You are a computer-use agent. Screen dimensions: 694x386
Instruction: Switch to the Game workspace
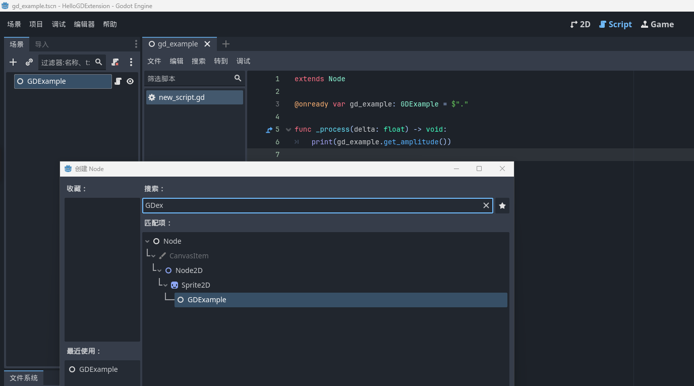point(657,24)
